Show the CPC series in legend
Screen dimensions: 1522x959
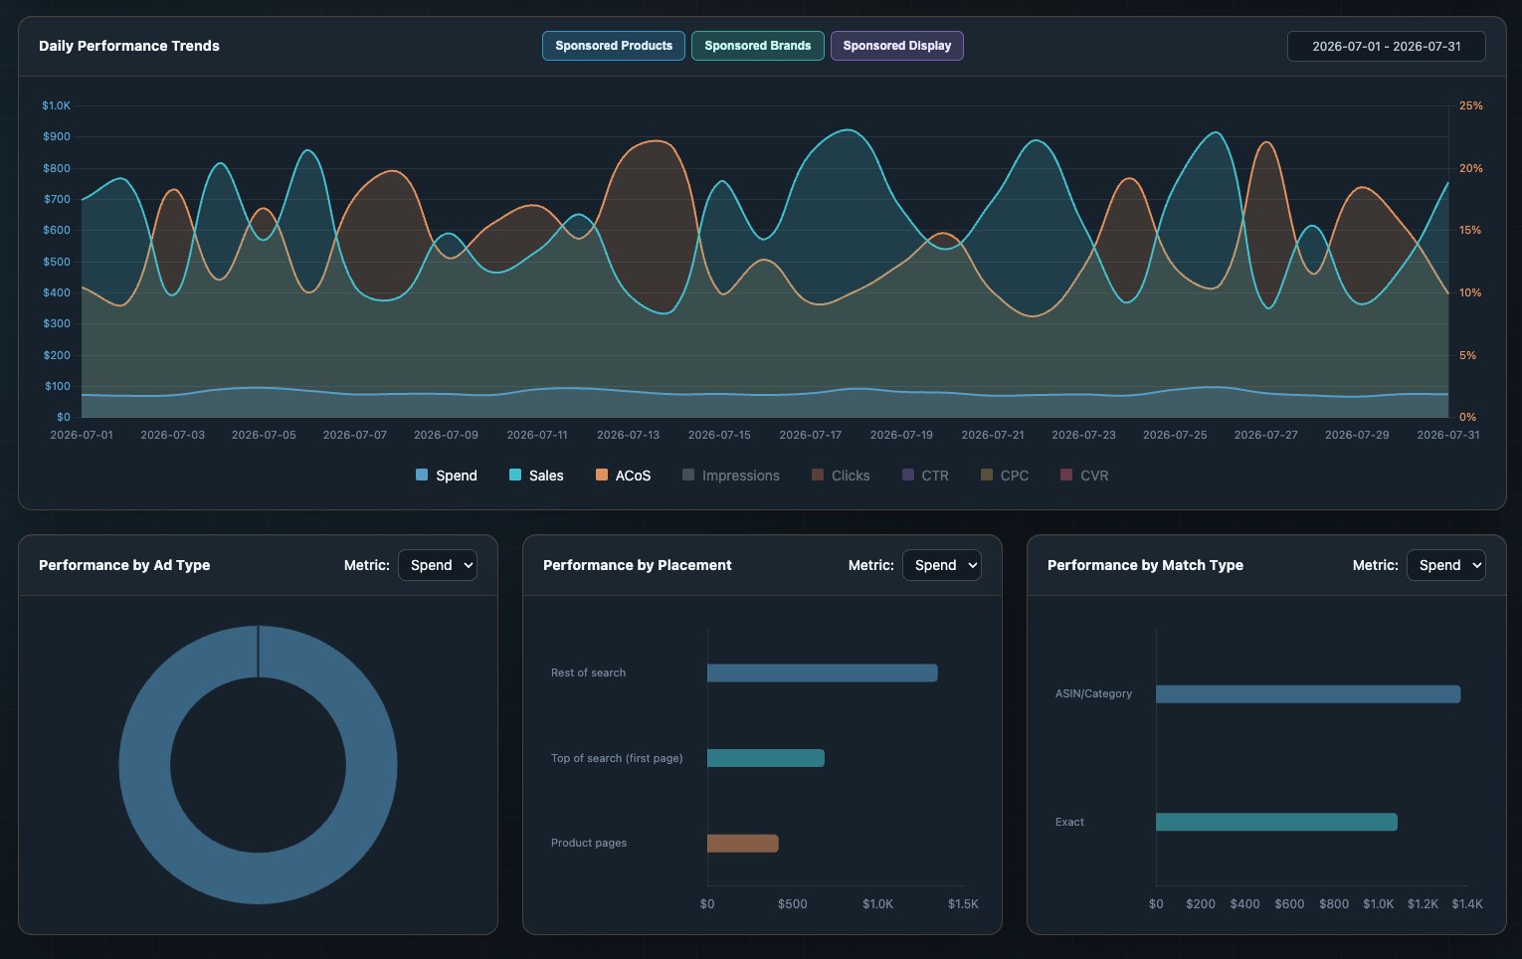point(1005,476)
